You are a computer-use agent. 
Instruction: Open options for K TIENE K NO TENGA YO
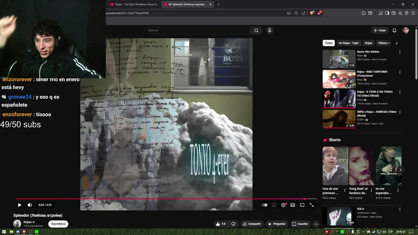pos(400,92)
